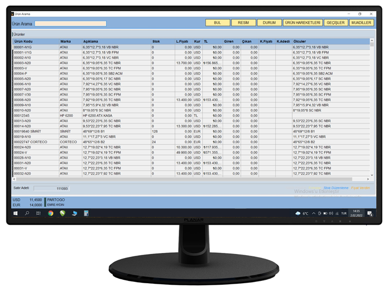Select product row 00010-N20
This screenshot has height=292, width=390.
point(191,110)
